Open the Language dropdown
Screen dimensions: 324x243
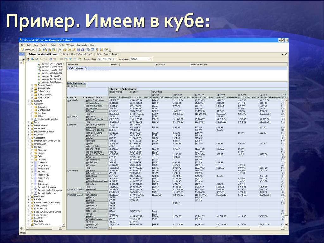click(150, 59)
